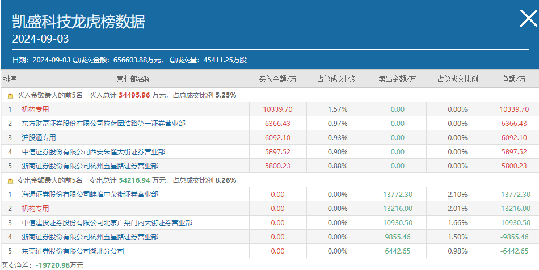Open 东莞证券湖北分公司 link
539x270 pixels.
(x=73, y=251)
